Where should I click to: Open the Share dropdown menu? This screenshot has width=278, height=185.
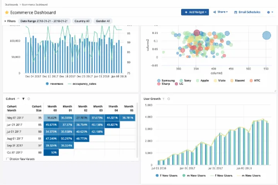[x=220, y=12]
